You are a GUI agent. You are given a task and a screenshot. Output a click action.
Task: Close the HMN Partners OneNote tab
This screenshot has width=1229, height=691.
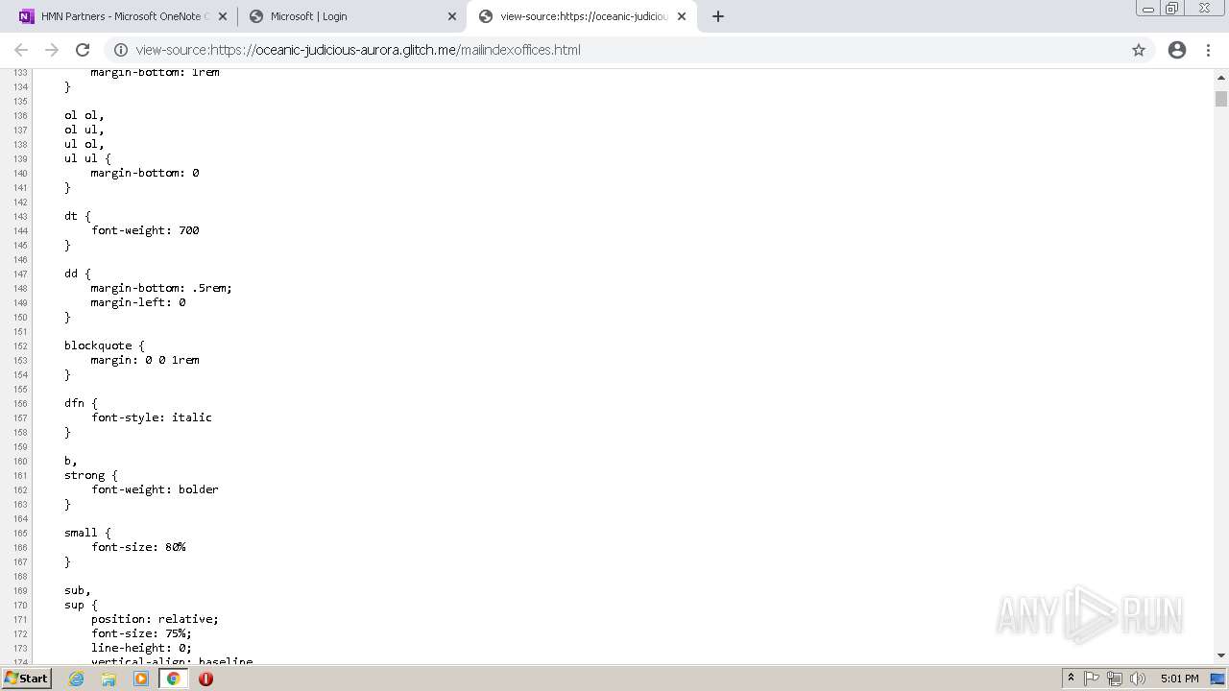tap(223, 16)
